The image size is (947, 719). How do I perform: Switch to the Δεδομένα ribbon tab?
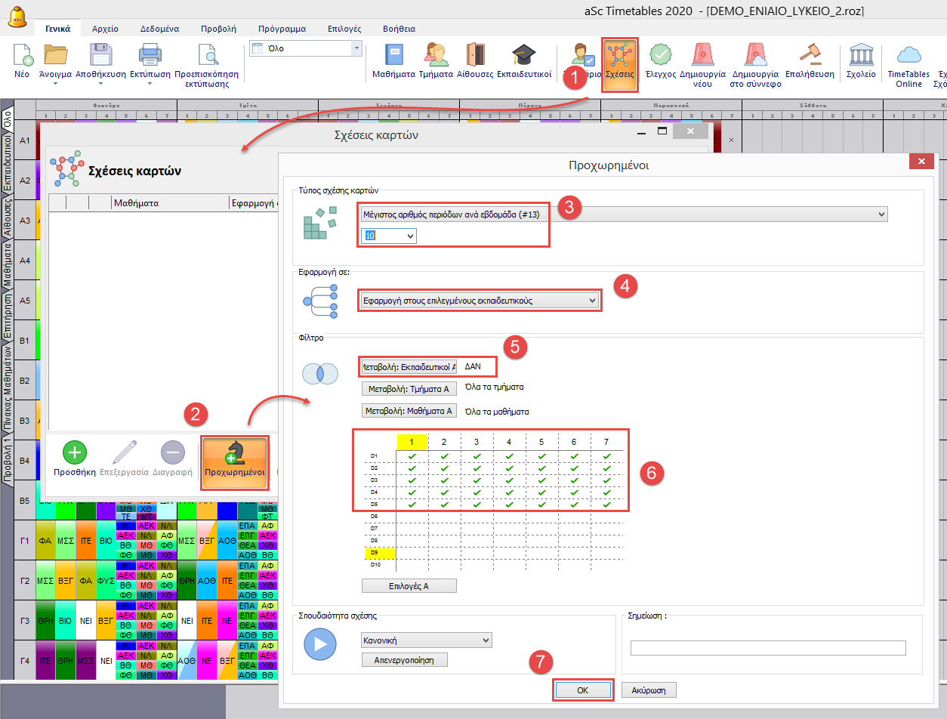pyautogui.click(x=159, y=29)
